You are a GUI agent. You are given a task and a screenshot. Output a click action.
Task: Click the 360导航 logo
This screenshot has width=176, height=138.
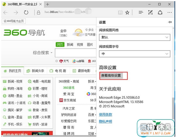24,33
